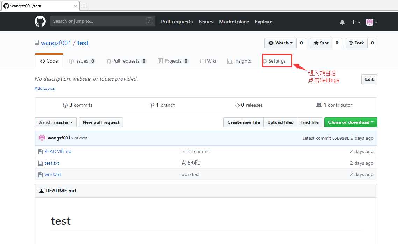398x244 pixels.
Task: Open the latest commit 85b920b
Action: coord(341,138)
